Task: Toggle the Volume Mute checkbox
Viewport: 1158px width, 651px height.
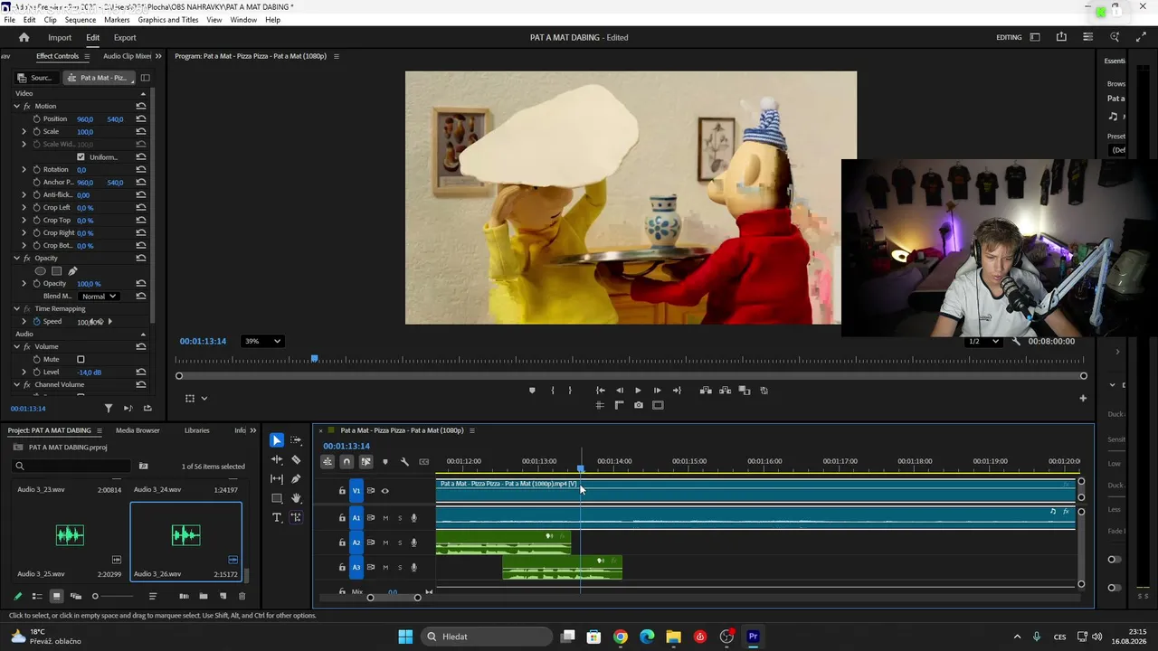Action: coord(81,360)
